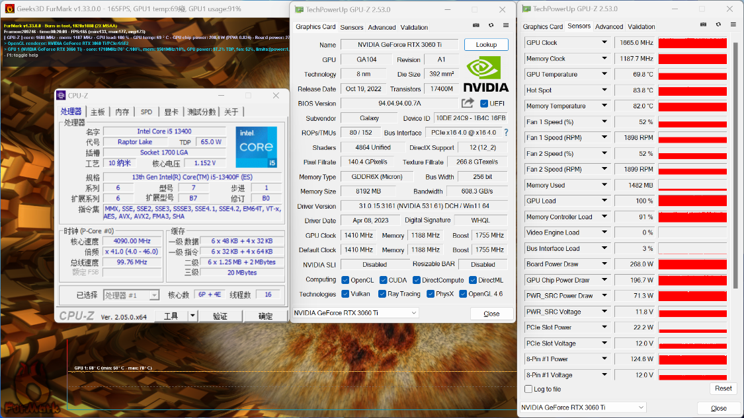Viewport: 744px width, 418px height.
Task: Toggle the OpenCL checkbox
Action: pyautogui.click(x=345, y=280)
